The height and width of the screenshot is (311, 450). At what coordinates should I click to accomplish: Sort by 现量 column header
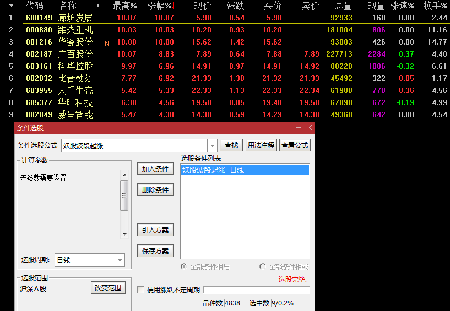pyautogui.click(x=377, y=6)
